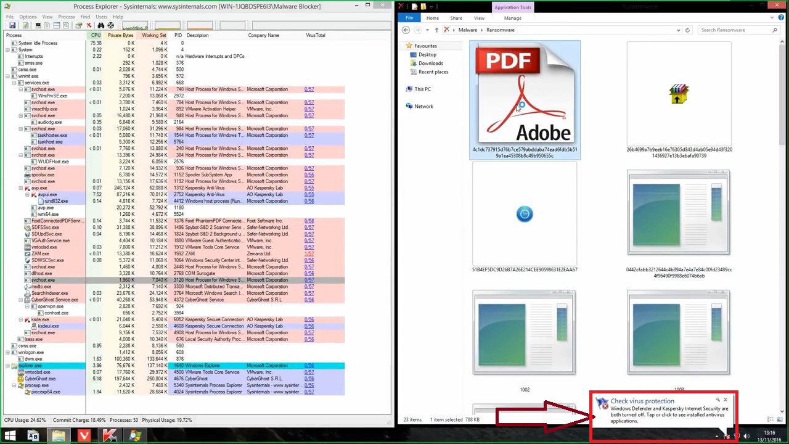Switch to the Share ribbon tab
The height and width of the screenshot is (444, 789).
tap(456, 18)
